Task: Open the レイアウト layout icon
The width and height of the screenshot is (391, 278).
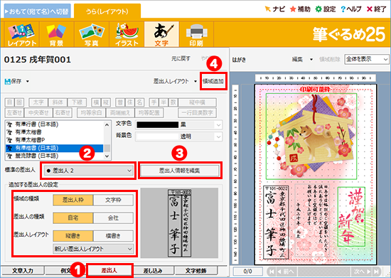Action: (22, 35)
